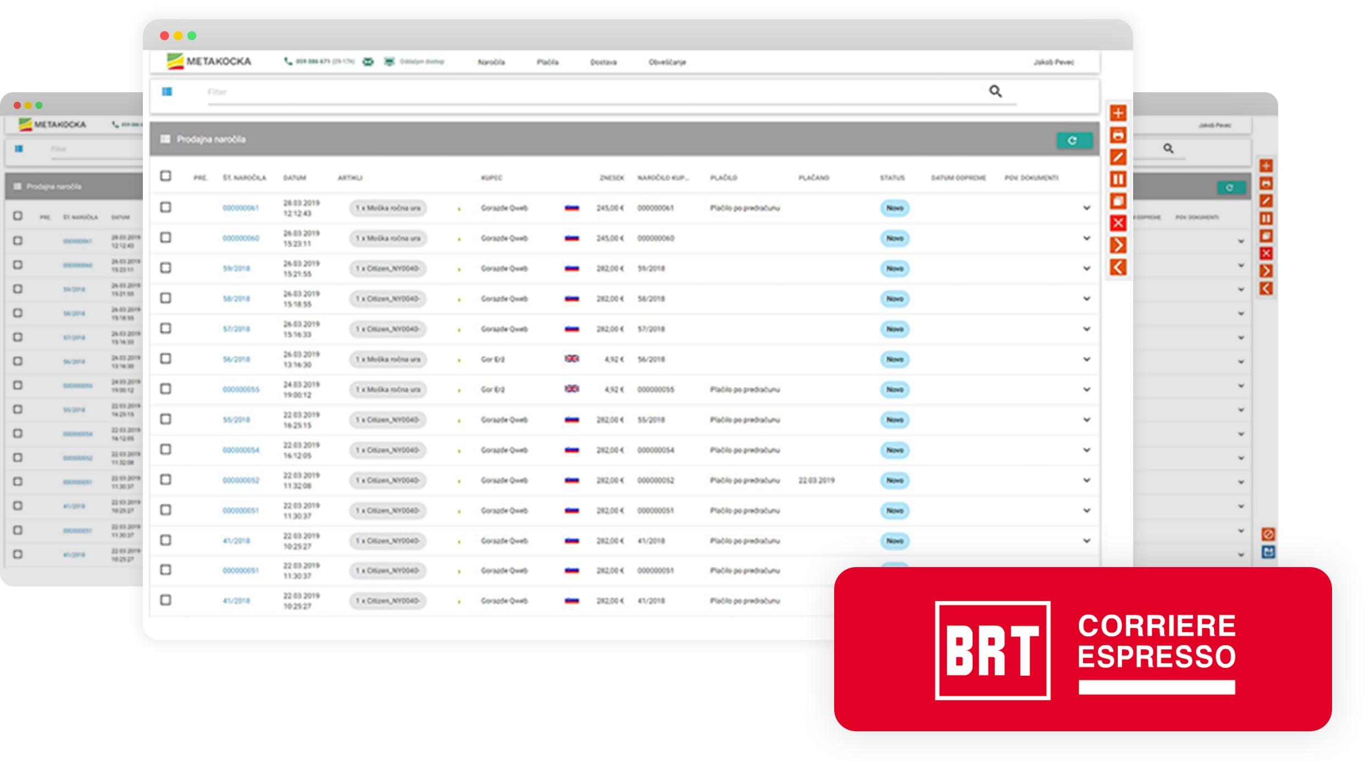Viewport: 1365px width, 762px height.
Task: Expand row details for order 59/2018
Action: click(x=1086, y=268)
